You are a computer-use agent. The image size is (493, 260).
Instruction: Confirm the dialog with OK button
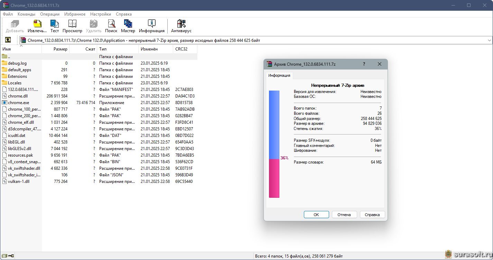pyautogui.click(x=316, y=215)
